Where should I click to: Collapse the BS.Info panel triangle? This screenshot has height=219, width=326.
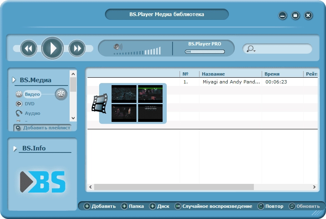pos(15,149)
